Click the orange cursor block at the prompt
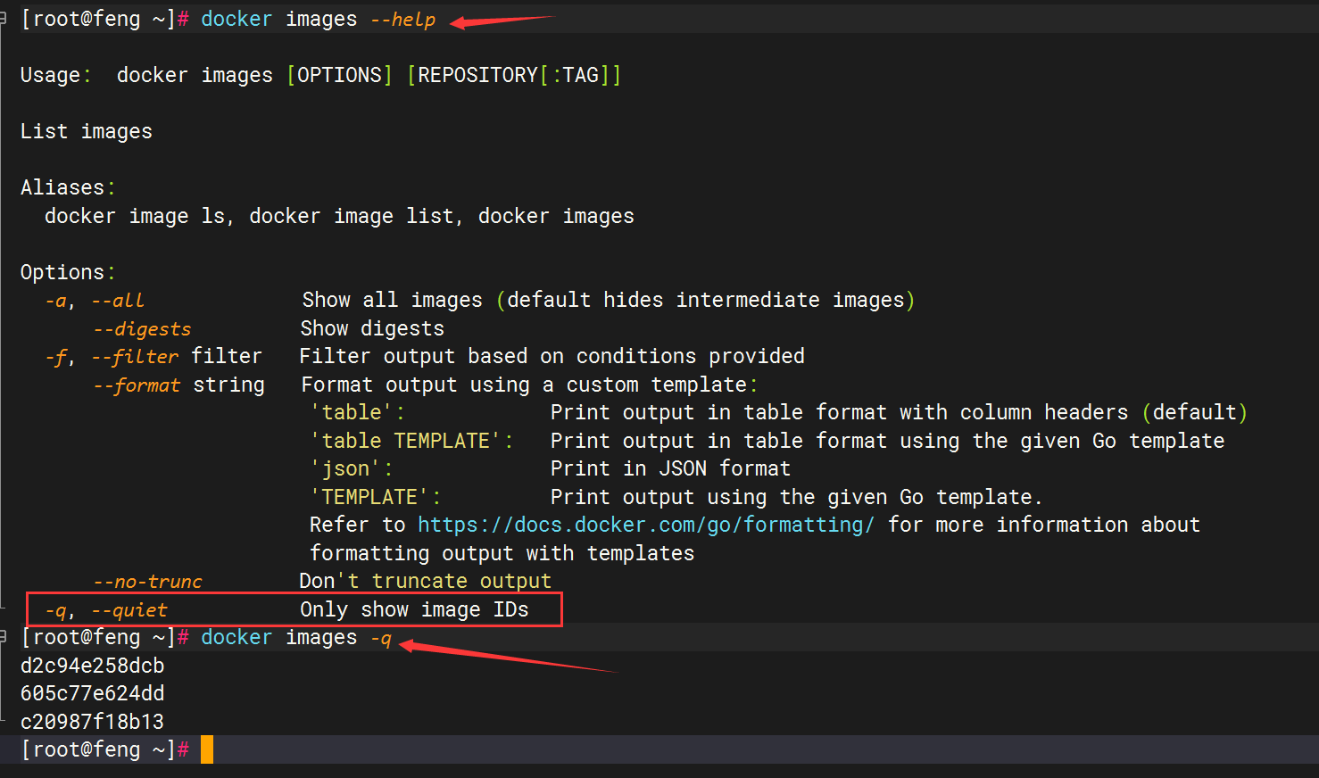1319x778 pixels. (x=206, y=749)
